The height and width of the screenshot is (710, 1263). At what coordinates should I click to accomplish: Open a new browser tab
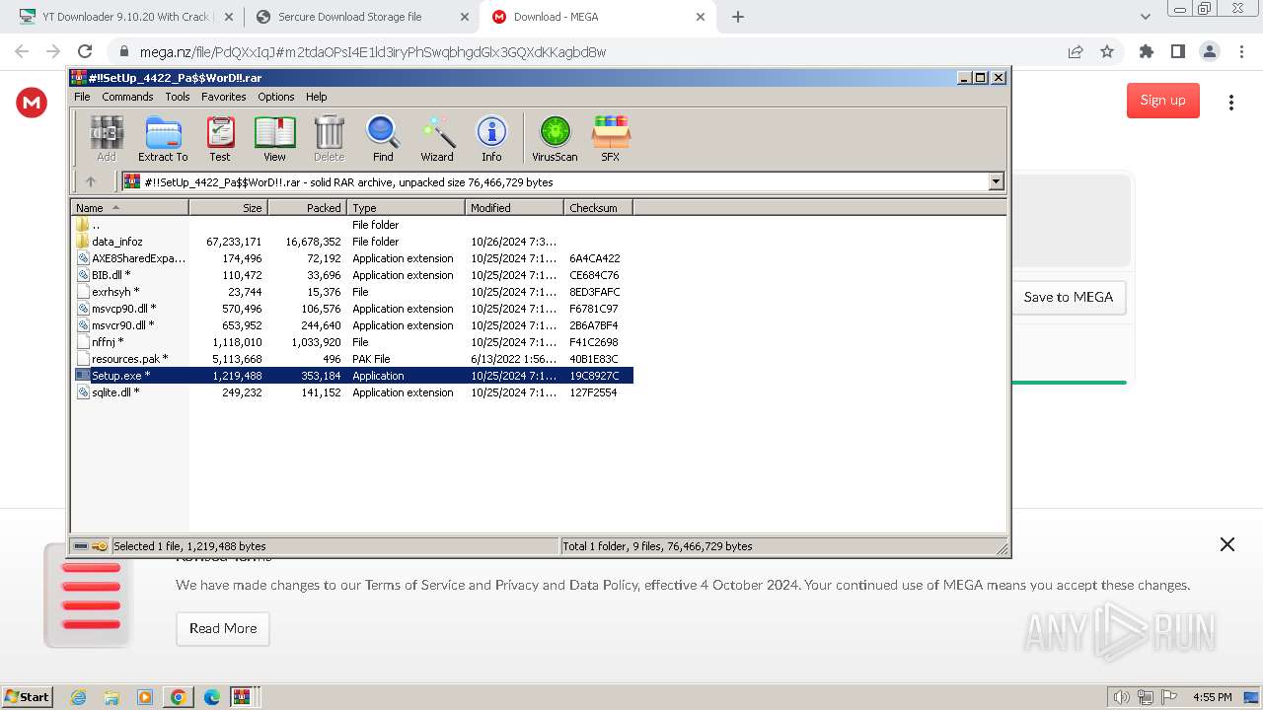click(x=738, y=17)
